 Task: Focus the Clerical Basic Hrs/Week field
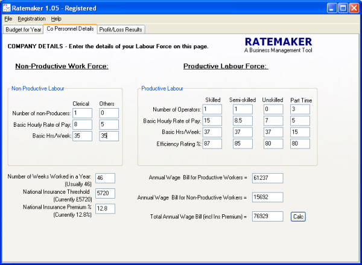pos(81,136)
